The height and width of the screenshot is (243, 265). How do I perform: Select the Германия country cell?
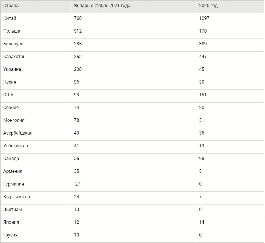(14, 184)
